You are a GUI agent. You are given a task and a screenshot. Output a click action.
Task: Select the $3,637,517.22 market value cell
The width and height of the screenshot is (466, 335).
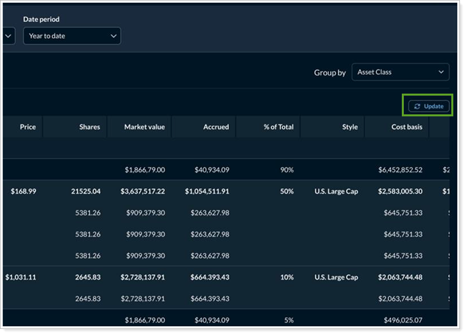[144, 191]
